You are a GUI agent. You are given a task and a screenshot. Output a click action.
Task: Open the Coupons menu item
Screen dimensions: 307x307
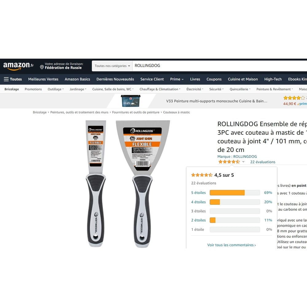(x=214, y=79)
